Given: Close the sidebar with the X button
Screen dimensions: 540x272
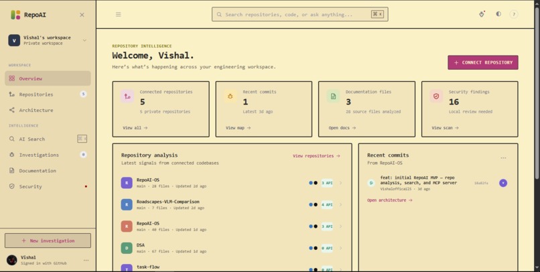Looking at the screenshot, I should pos(82,15).
